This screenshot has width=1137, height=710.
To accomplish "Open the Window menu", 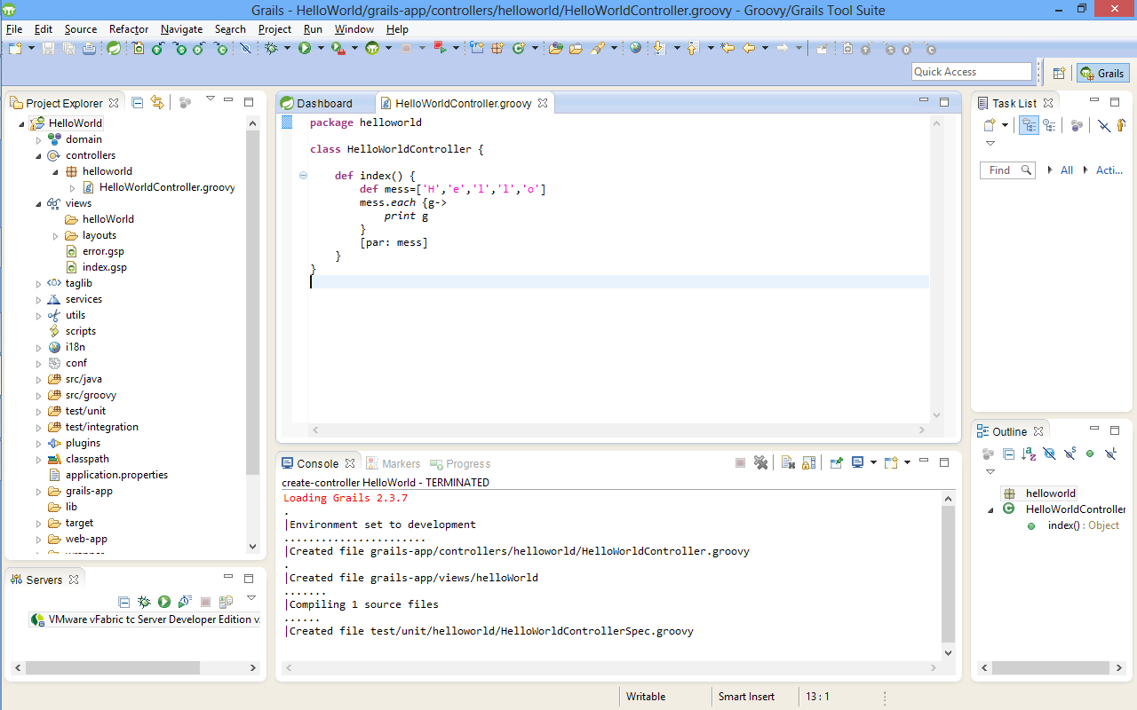I will (354, 29).
